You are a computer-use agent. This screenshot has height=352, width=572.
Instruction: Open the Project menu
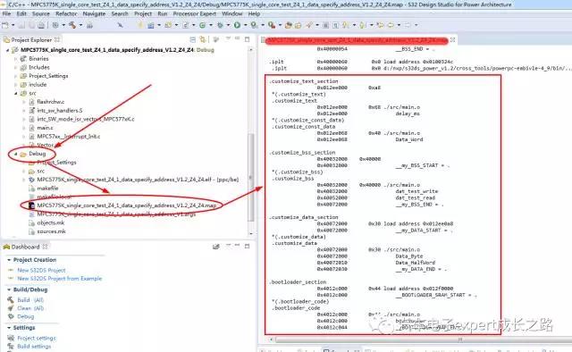[x=143, y=13]
